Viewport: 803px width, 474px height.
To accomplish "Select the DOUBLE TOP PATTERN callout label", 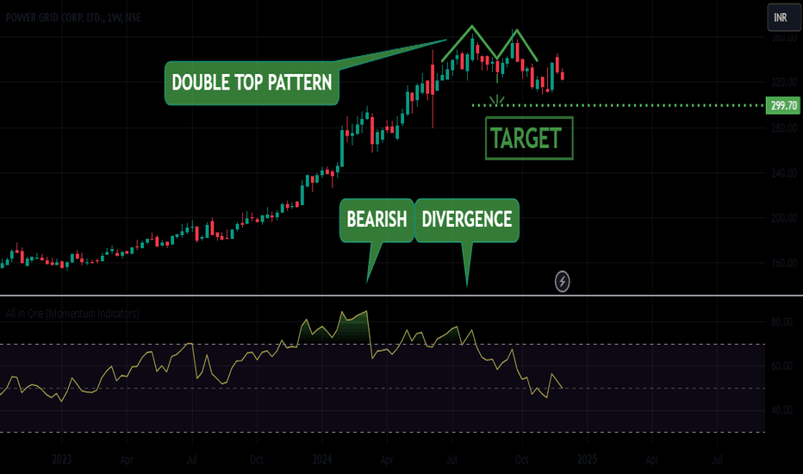I will pos(252,83).
